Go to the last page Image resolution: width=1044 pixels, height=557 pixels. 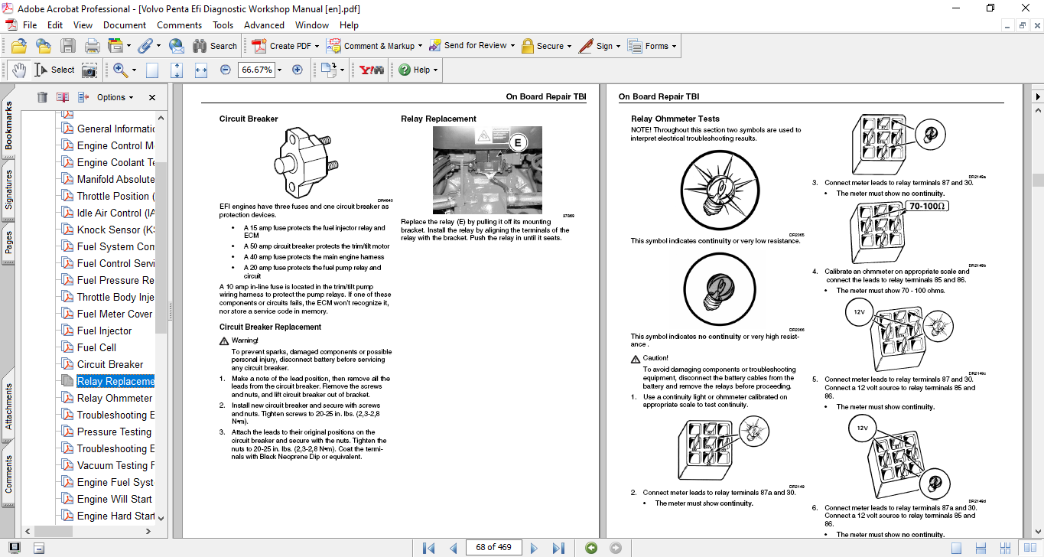pyautogui.click(x=558, y=548)
